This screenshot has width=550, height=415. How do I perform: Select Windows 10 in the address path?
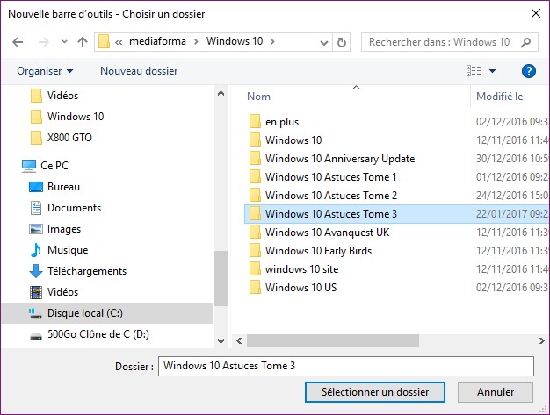(x=235, y=41)
